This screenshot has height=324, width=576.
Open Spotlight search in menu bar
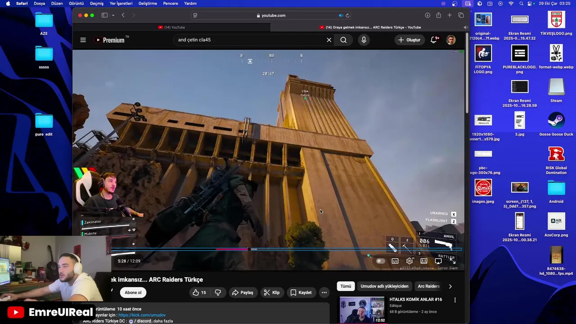pyautogui.click(x=521, y=4)
